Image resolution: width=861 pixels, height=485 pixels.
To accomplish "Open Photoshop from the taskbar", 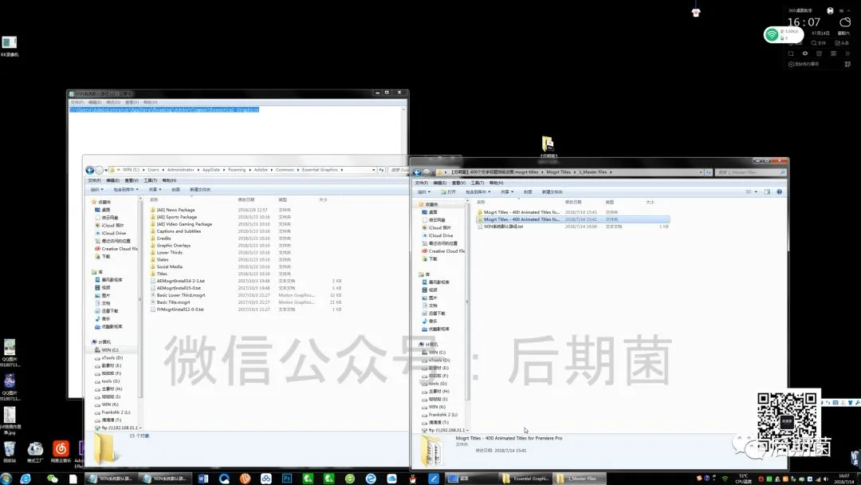I will tap(287, 479).
